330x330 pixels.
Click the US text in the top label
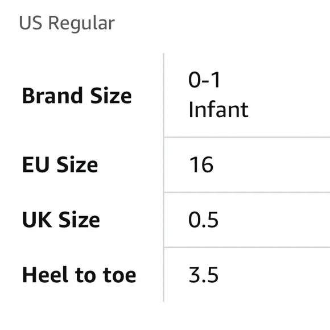point(31,23)
